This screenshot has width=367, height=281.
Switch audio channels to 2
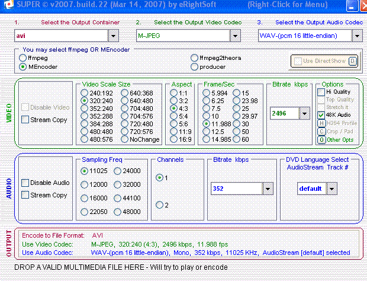click(159, 205)
